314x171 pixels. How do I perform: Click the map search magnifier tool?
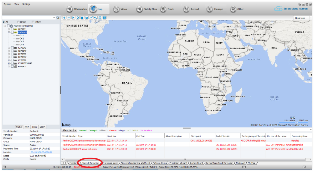coord(95,18)
